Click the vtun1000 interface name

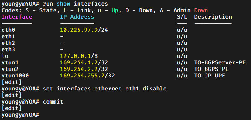pyautogui.click(x=15, y=76)
